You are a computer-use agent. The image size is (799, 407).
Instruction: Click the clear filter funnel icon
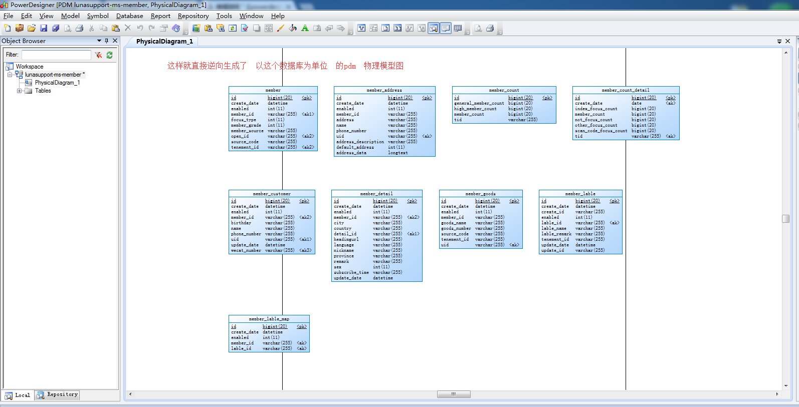(x=98, y=55)
